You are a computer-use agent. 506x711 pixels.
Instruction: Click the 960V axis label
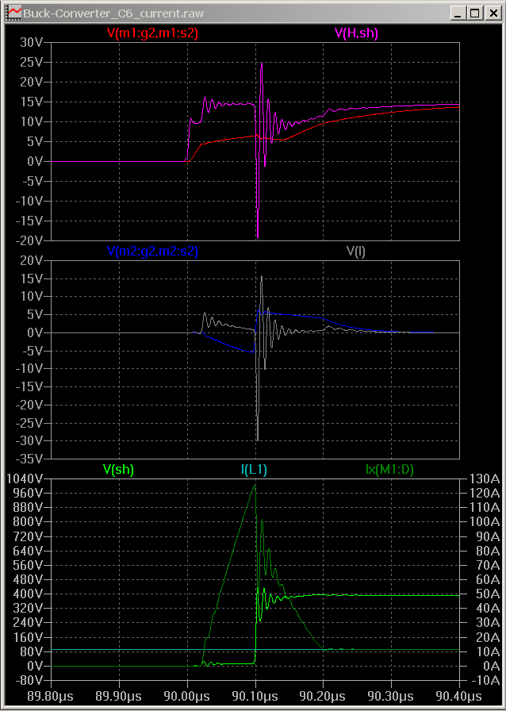coord(30,493)
